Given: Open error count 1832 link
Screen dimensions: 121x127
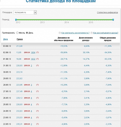Looking at the screenshot, I should click(x=33, y=59).
